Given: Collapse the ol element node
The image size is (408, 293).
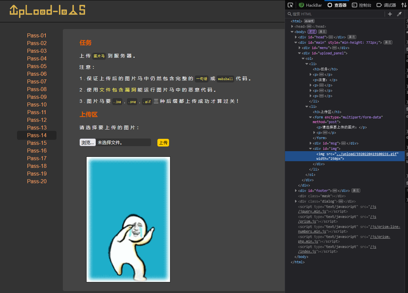Looking at the screenshot, I should pyautogui.click(x=303, y=58).
